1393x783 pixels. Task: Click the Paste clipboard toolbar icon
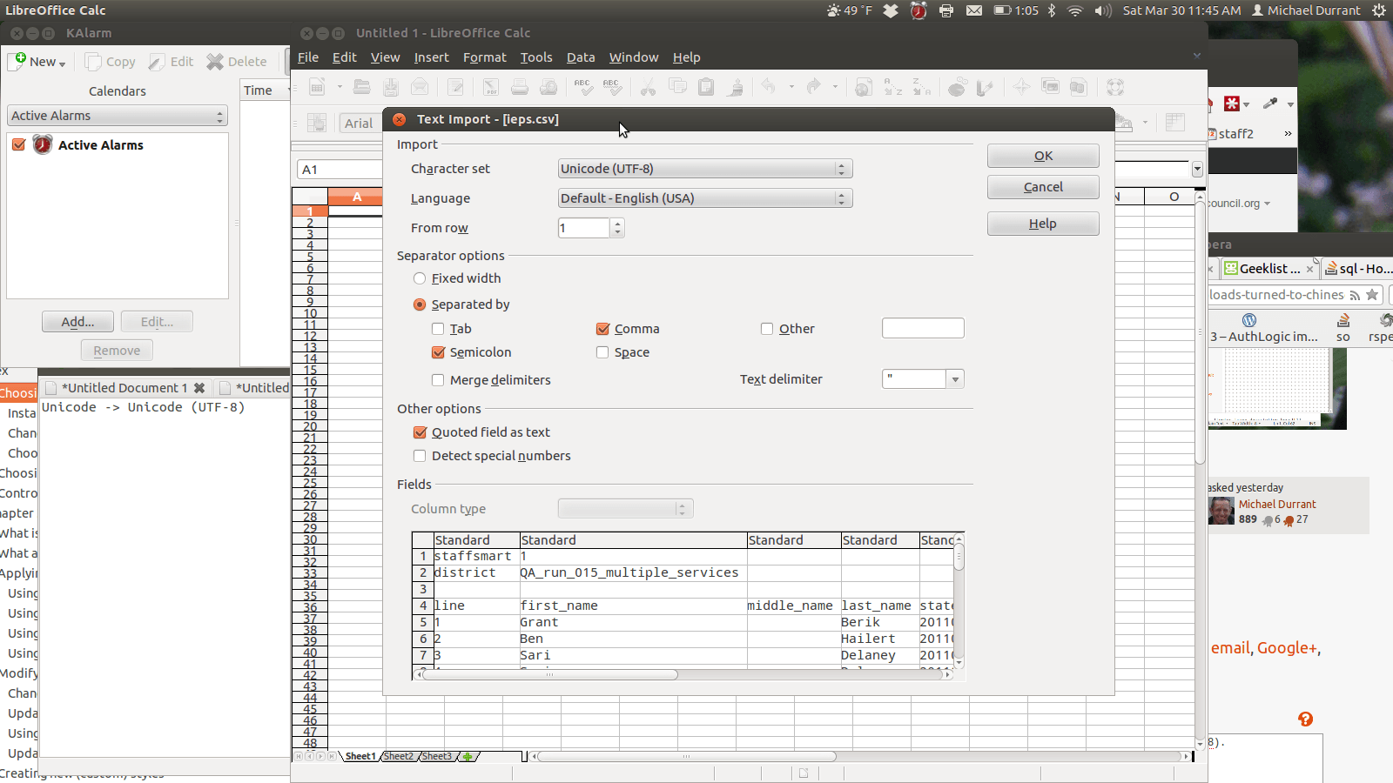click(x=706, y=87)
